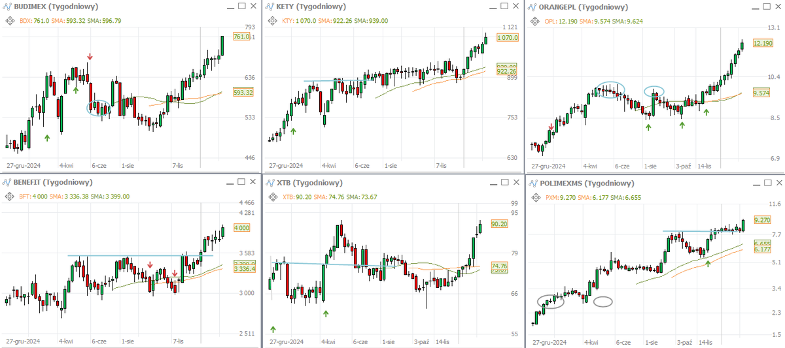Screen dimensions: 785x348
Task: Click the move crosshair icon before BFT legend
Action: (10, 195)
